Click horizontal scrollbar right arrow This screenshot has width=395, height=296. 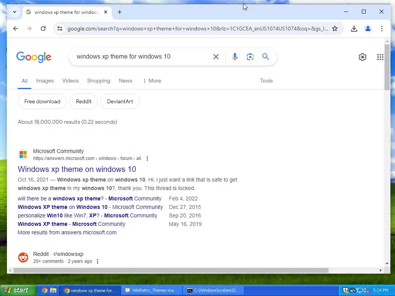pyautogui.click(x=381, y=270)
